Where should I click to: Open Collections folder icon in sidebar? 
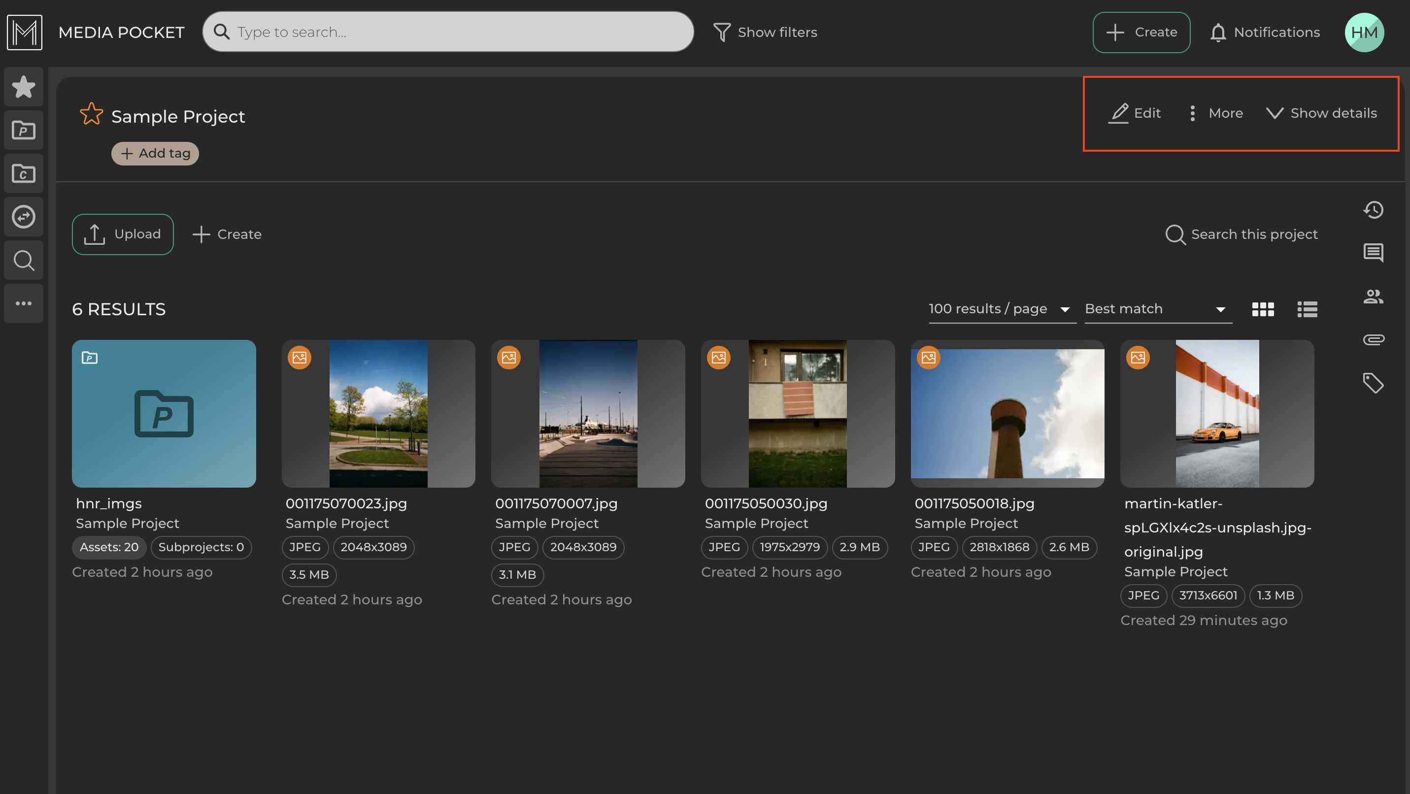24,173
